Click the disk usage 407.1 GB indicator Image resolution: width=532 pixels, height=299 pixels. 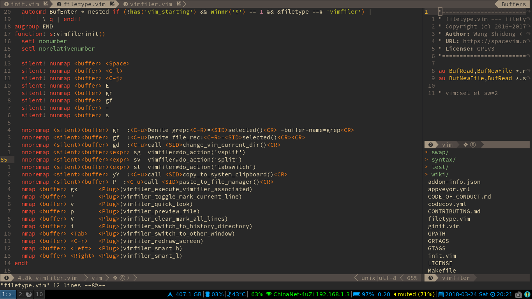coord(185,294)
